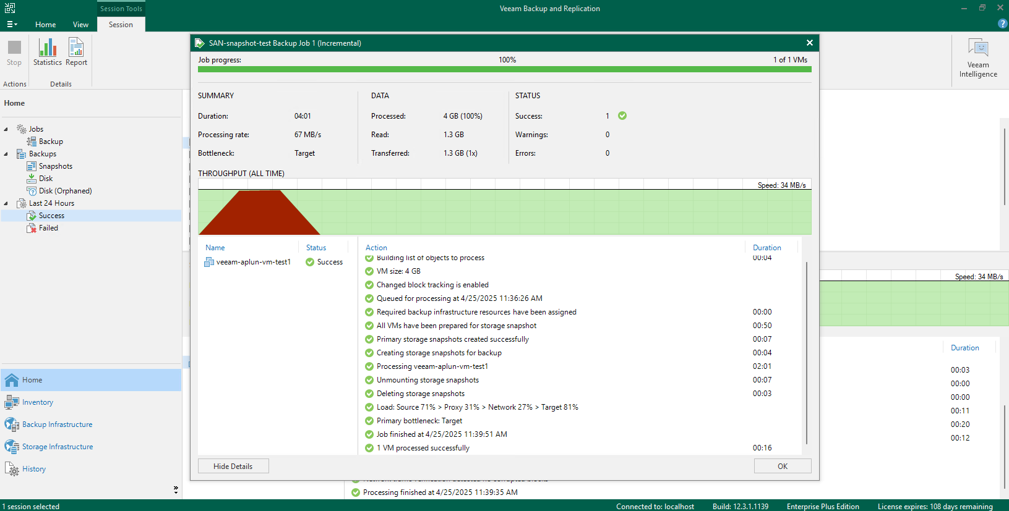Screen dimensions: 1009x511
Task: Switch to the Home ribbon tab
Action: click(x=45, y=25)
